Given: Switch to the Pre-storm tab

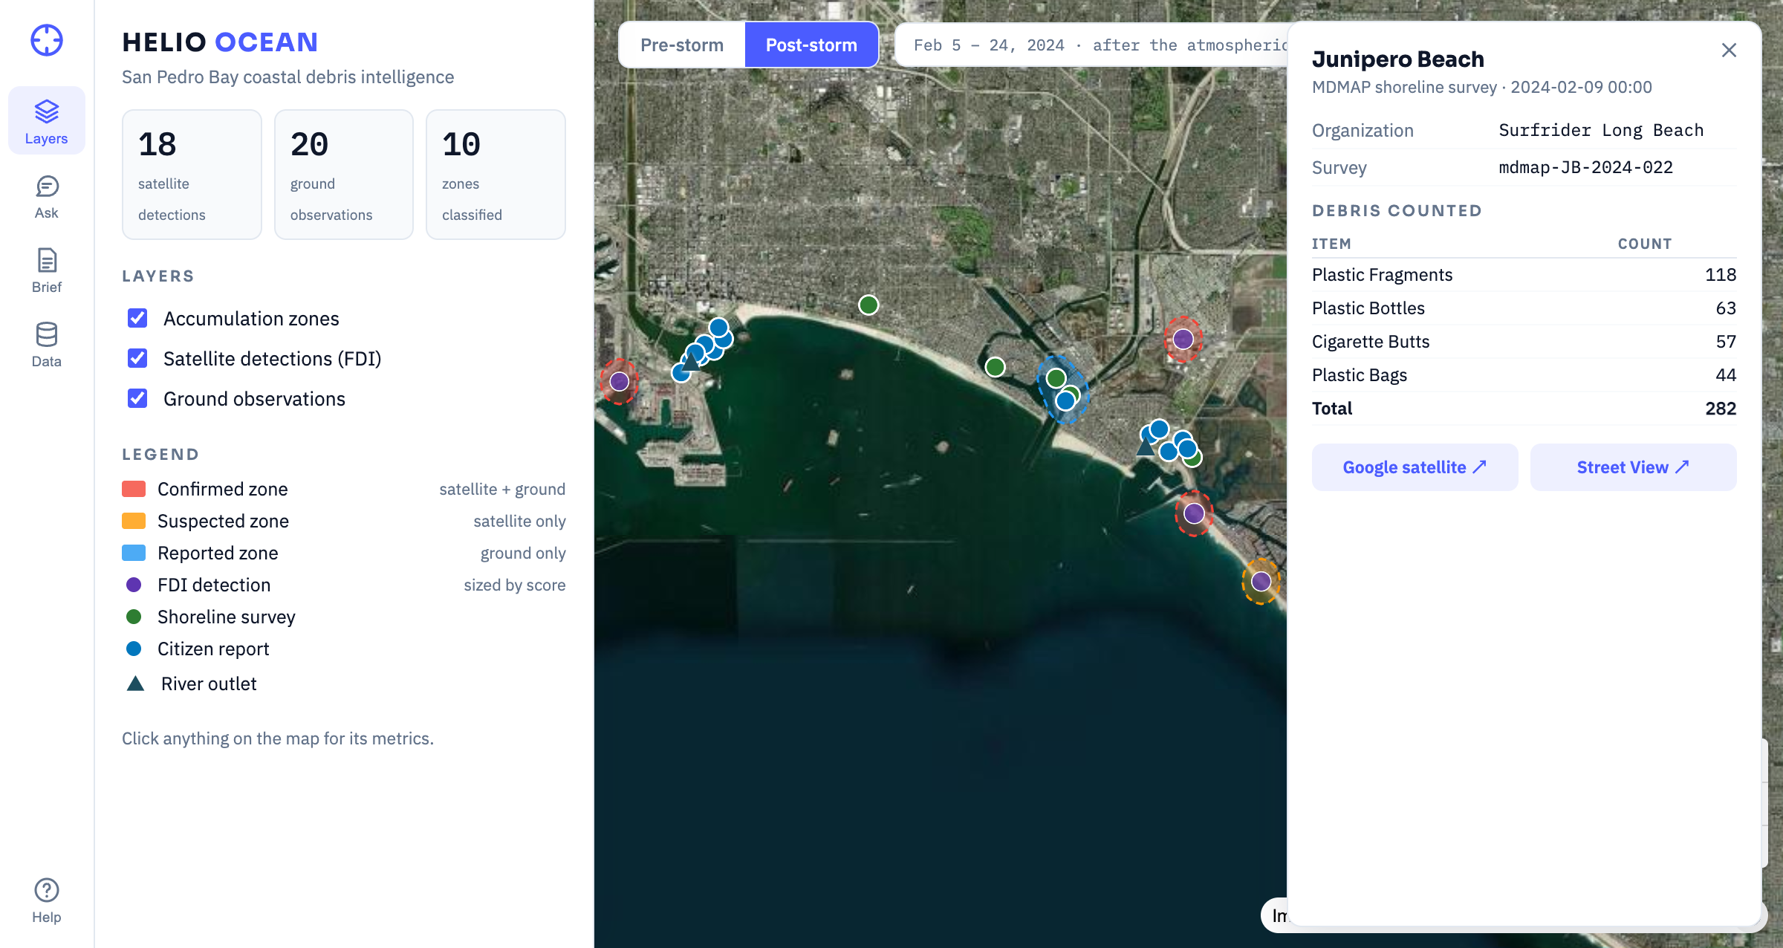Looking at the screenshot, I should (682, 45).
